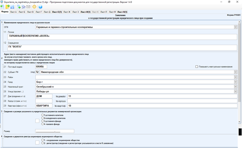Open settings via the gear icon
Viewport: 243px width, 151px height.
[34, 7]
